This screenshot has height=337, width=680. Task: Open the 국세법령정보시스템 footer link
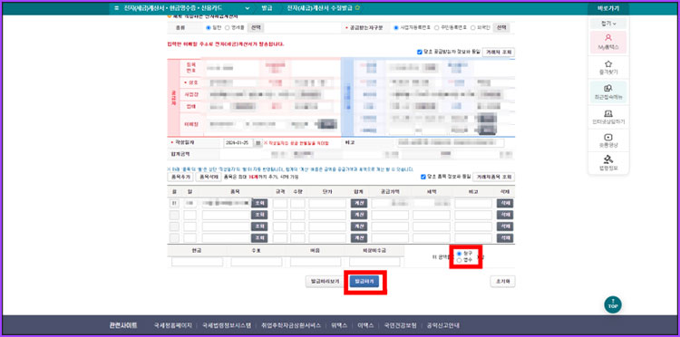point(227,325)
